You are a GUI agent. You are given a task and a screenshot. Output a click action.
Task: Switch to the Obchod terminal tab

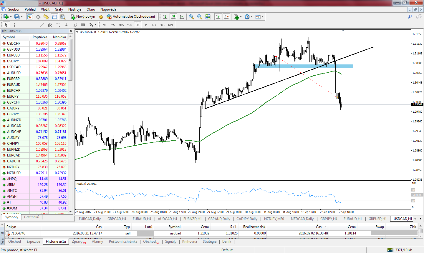pyautogui.click(x=15, y=242)
